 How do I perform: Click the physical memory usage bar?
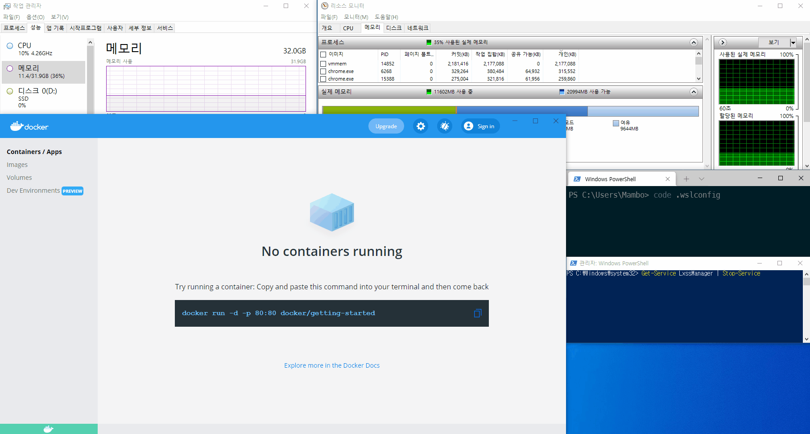510,110
